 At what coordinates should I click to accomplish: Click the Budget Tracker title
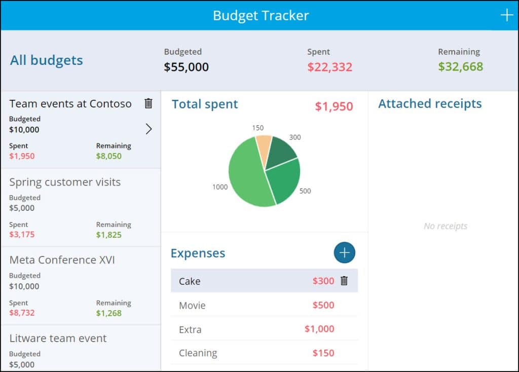261,16
